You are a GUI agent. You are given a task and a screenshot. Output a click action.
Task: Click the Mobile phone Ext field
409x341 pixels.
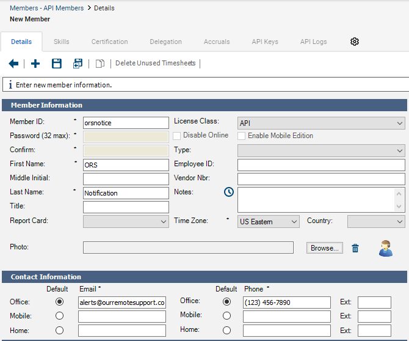click(374, 317)
